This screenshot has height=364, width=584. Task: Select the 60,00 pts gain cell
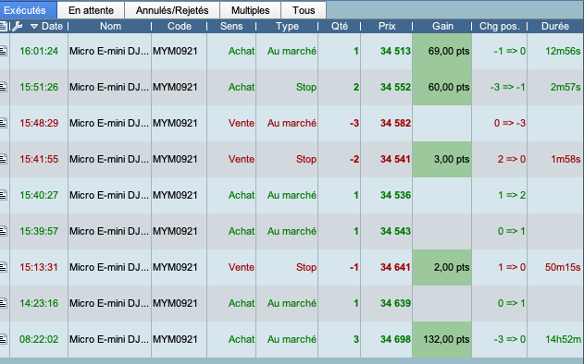click(442, 87)
